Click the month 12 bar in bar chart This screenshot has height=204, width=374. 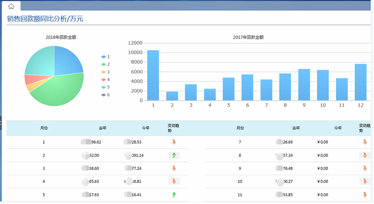pos(361,82)
